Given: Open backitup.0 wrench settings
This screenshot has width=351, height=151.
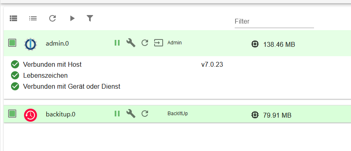Looking at the screenshot, I should point(131,114).
